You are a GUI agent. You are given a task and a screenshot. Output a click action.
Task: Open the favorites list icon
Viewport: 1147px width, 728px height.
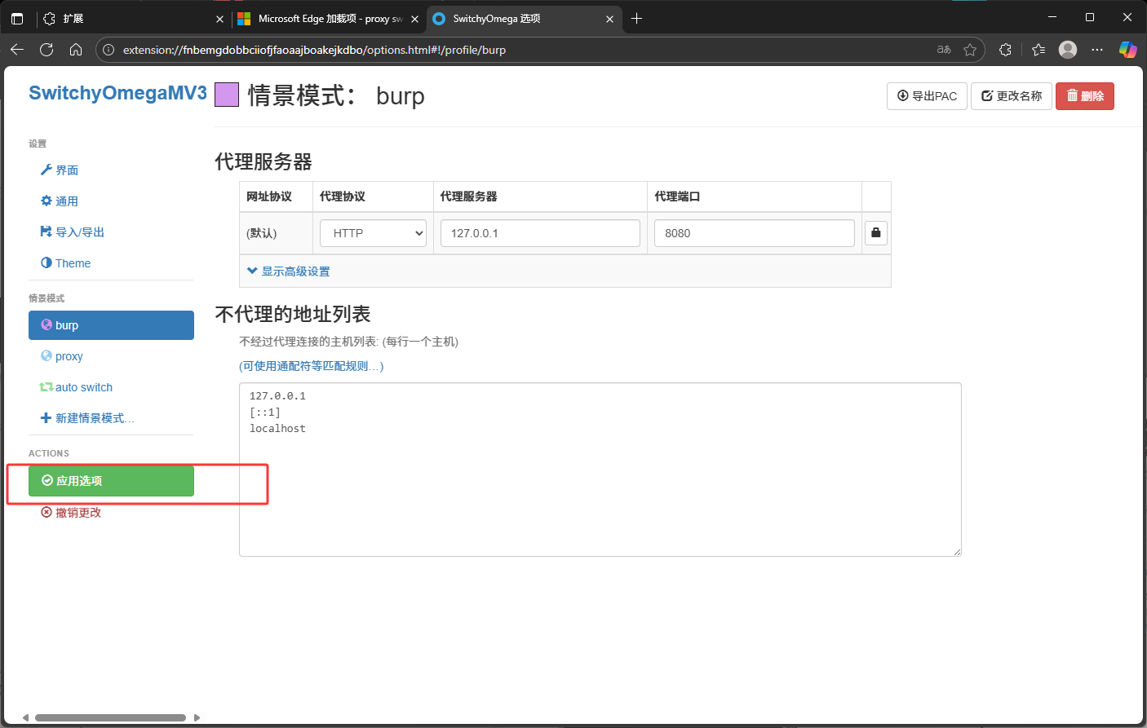[1038, 50]
